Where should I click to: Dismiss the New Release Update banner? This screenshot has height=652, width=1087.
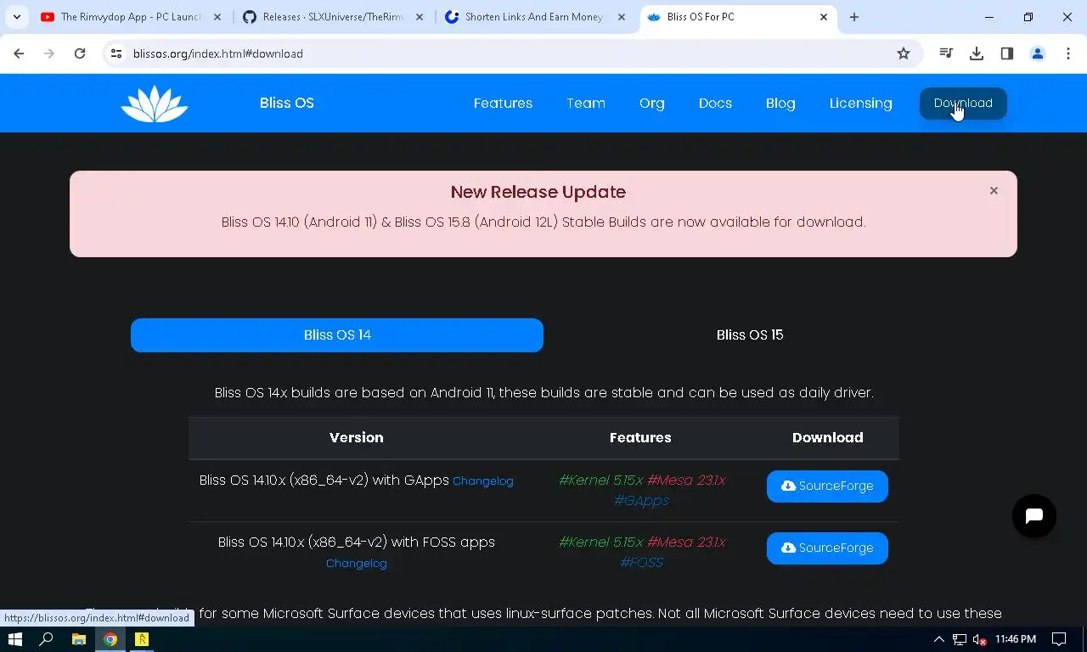(x=994, y=191)
